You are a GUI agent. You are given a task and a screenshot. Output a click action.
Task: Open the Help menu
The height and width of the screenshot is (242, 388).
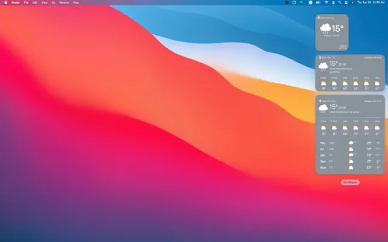(x=75, y=2)
